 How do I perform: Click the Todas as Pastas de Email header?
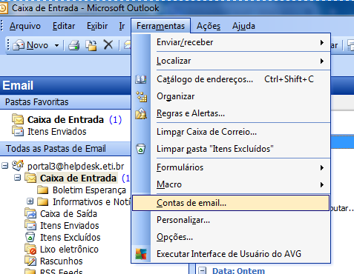[65, 149]
